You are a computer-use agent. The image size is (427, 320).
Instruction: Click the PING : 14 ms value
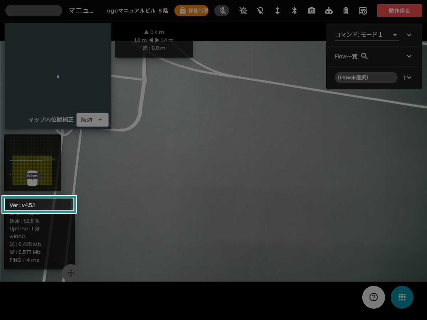24,260
